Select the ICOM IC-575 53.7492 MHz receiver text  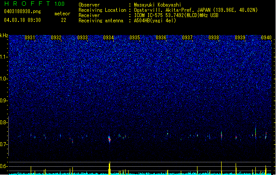click(x=176, y=15)
